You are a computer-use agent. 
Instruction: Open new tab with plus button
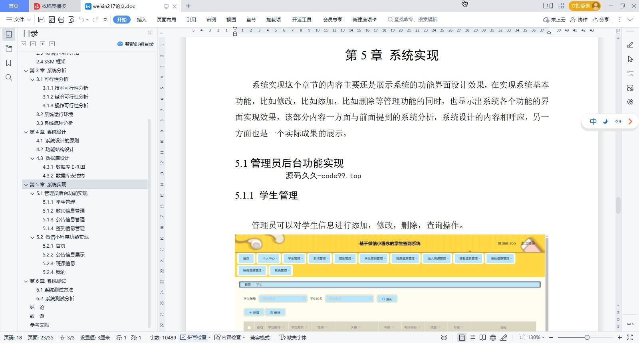(188, 6)
